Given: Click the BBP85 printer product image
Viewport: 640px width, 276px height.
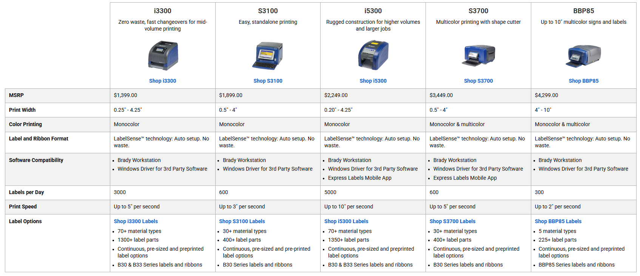Looking at the screenshot, I should [x=584, y=56].
